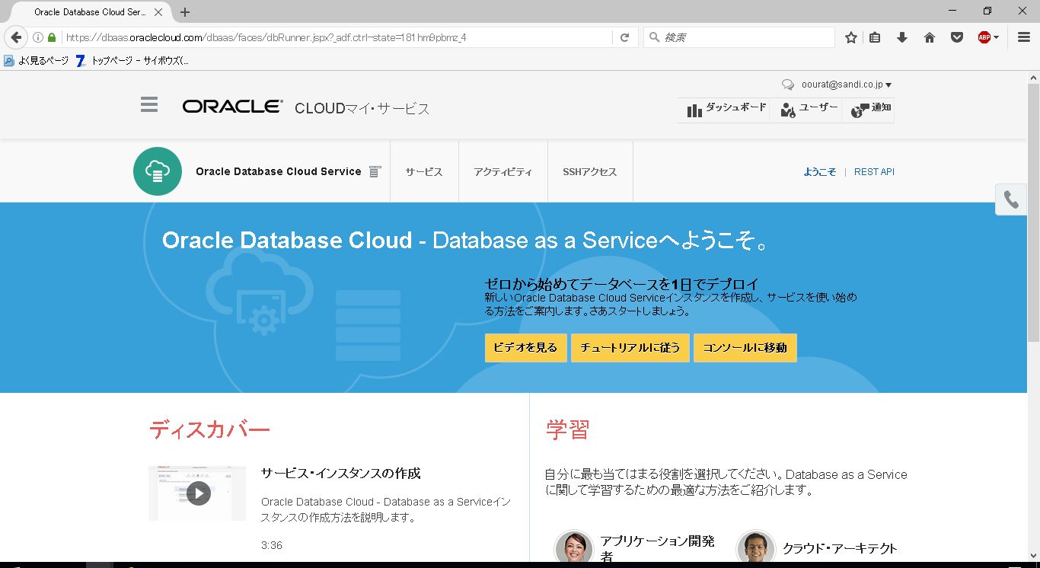Open the REST API link
The image size is (1040, 568).
pos(874,172)
